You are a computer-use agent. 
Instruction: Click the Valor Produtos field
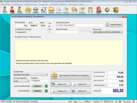tap(116, 73)
